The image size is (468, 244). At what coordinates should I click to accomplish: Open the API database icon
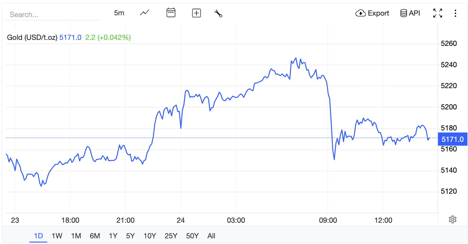pos(410,13)
